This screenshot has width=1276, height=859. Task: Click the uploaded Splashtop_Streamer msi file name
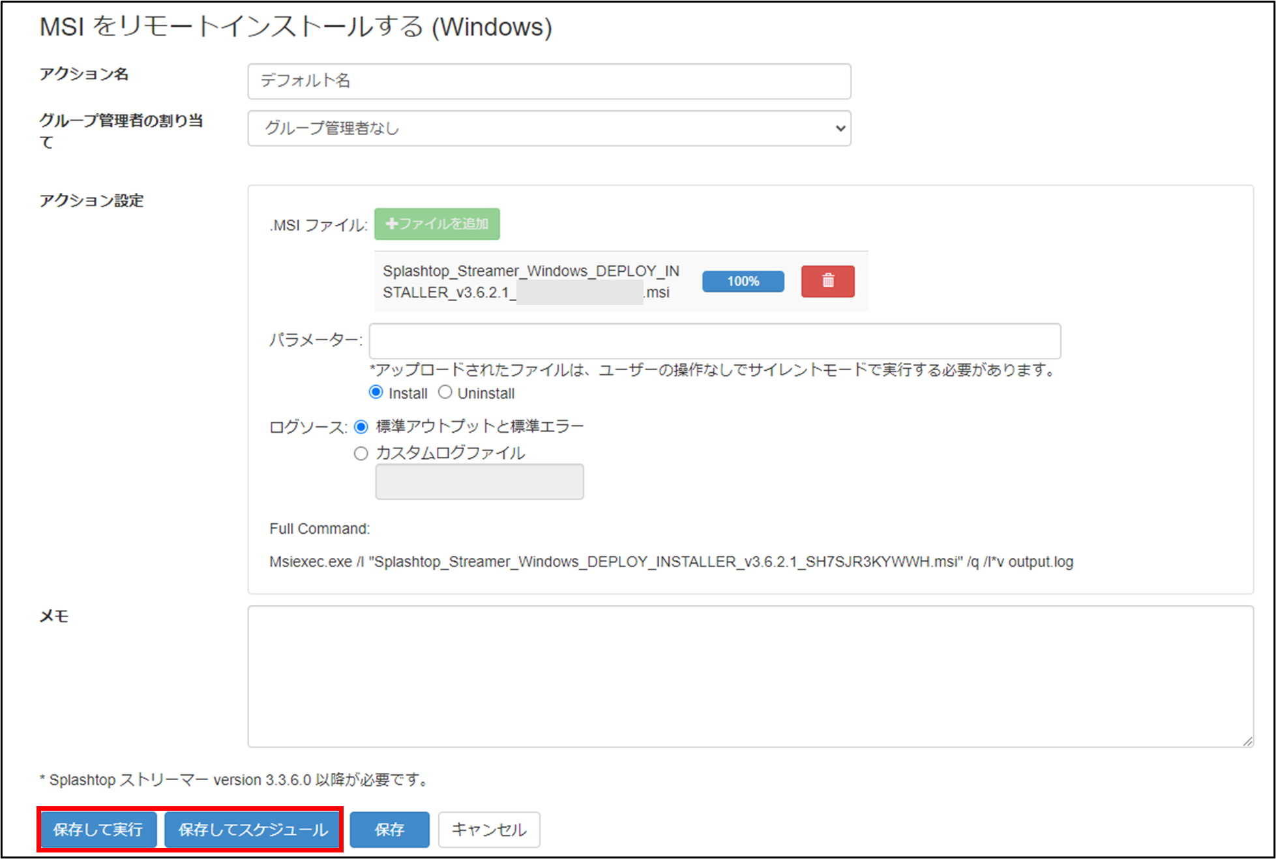click(531, 282)
